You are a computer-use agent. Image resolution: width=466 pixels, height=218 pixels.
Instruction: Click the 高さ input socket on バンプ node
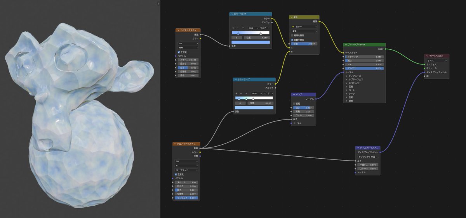click(292, 119)
